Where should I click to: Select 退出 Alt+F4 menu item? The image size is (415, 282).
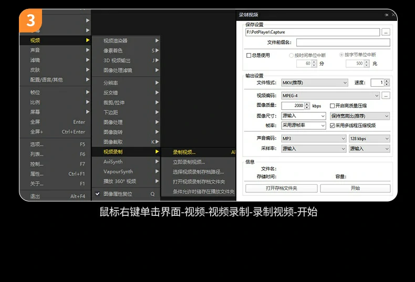click(55, 196)
